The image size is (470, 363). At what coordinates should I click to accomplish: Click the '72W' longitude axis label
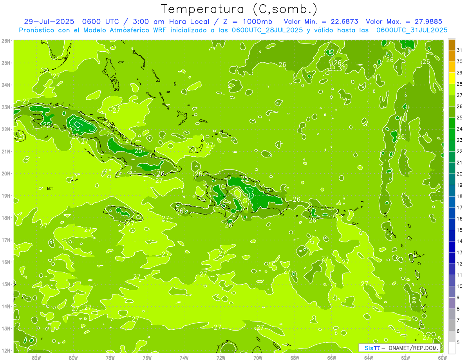(x=221, y=358)
